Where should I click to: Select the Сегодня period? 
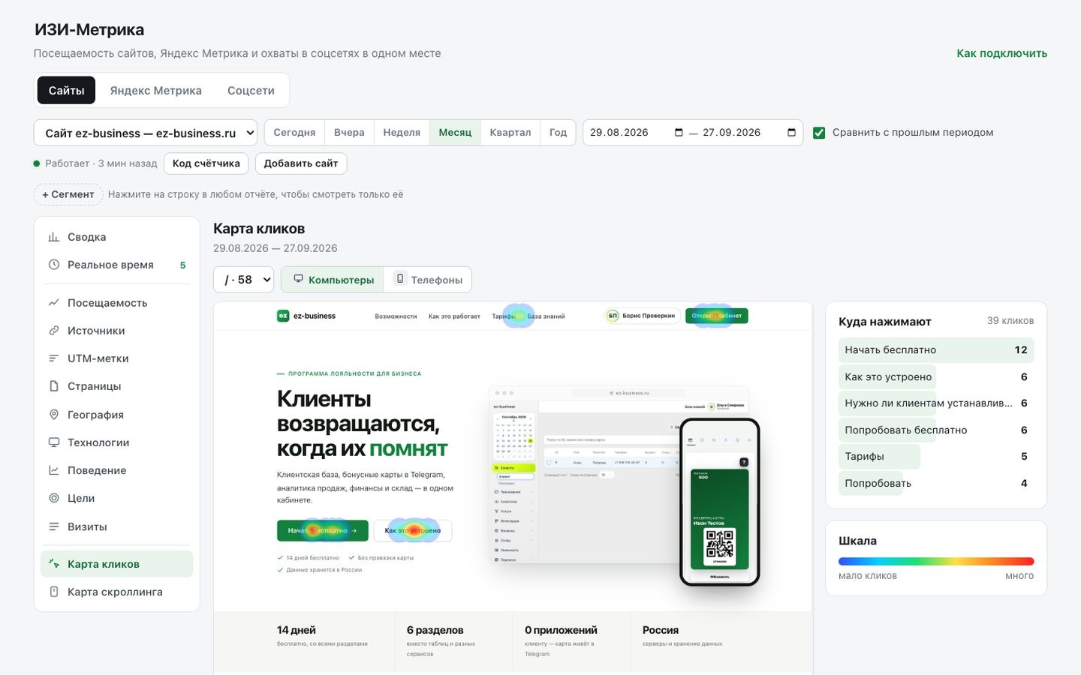pyautogui.click(x=294, y=133)
